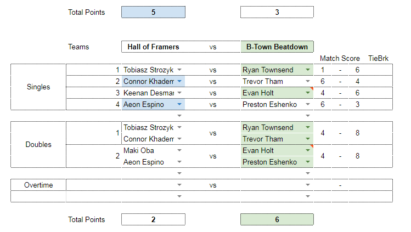Open the Overtime left player dropdown
411x232 pixels.
(179, 185)
